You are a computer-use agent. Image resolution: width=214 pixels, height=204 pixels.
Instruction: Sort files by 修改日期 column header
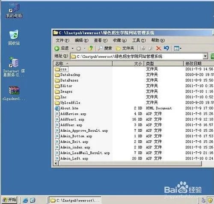pyautogui.click(x=199, y=63)
